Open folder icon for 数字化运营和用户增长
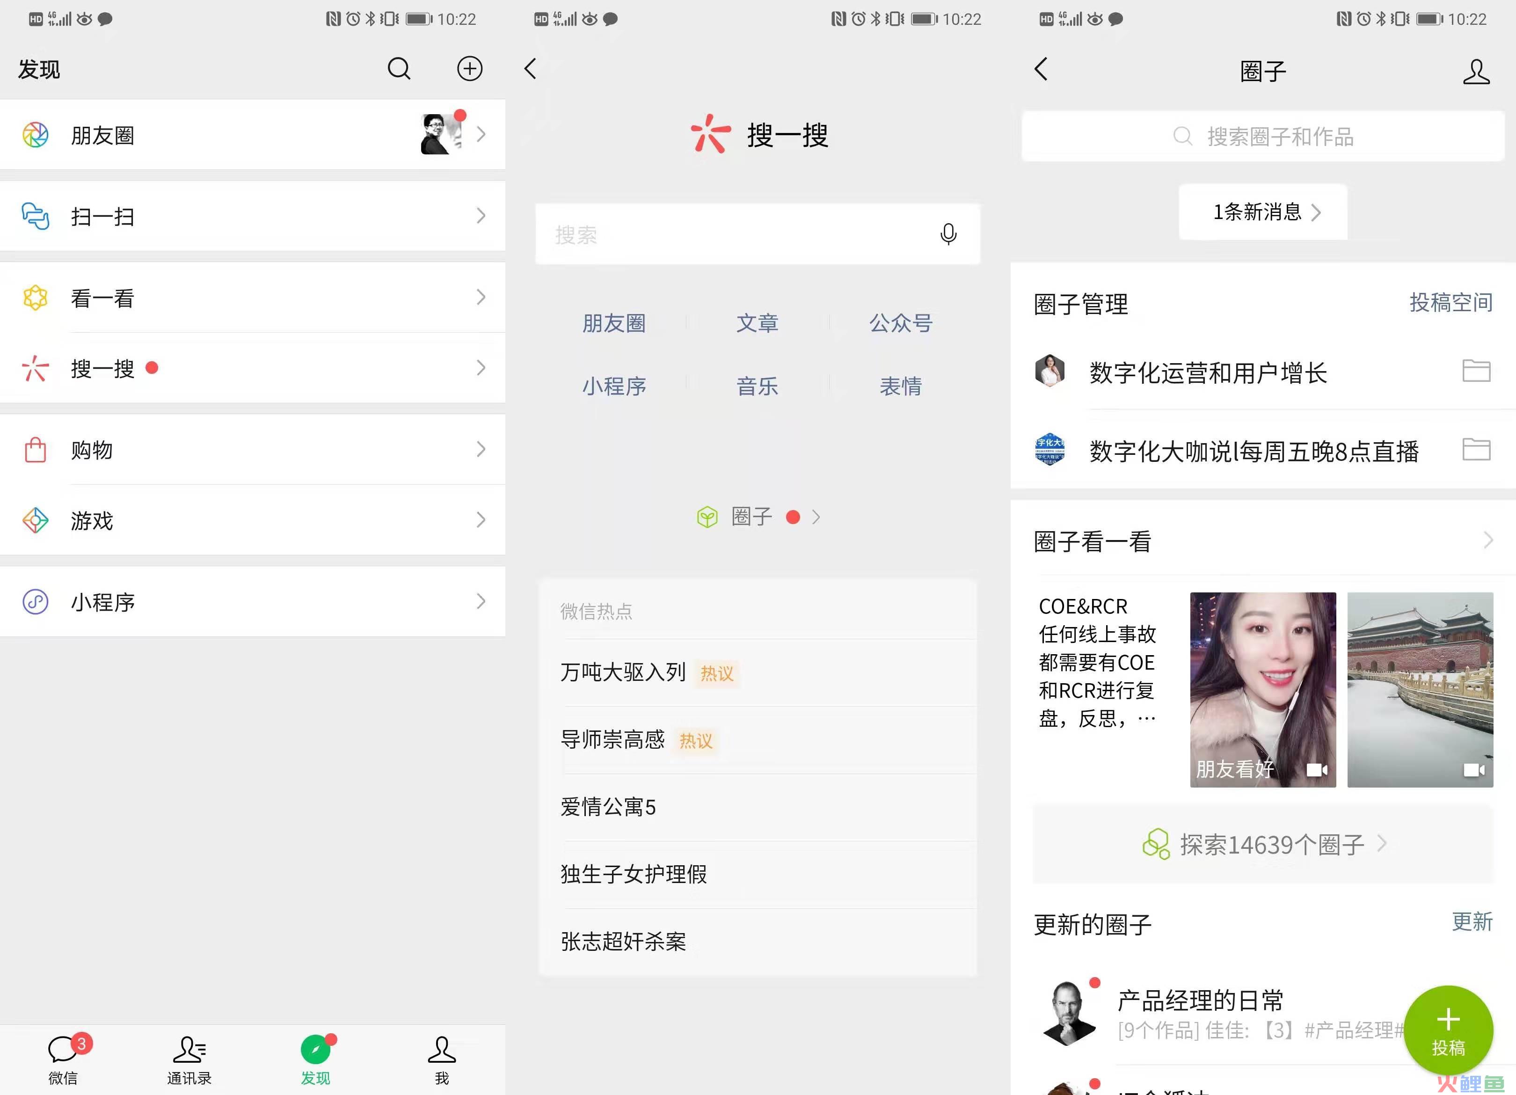 tap(1476, 371)
